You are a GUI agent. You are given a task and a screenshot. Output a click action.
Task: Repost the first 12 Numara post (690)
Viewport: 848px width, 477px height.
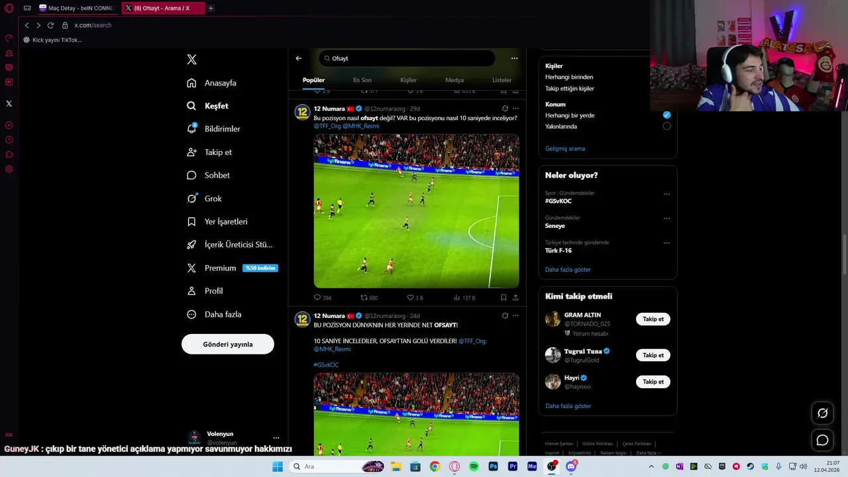369,297
